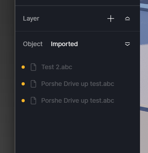
Task: Select the Test 2.abc imported item
Action: click(x=57, y=67)
